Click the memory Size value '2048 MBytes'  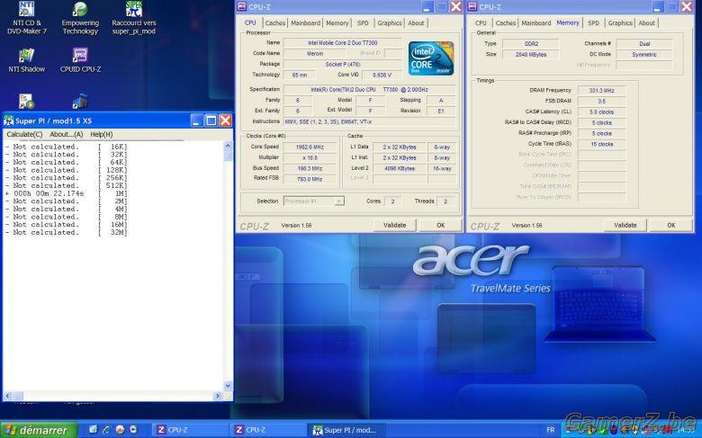[x=531, y=55]
